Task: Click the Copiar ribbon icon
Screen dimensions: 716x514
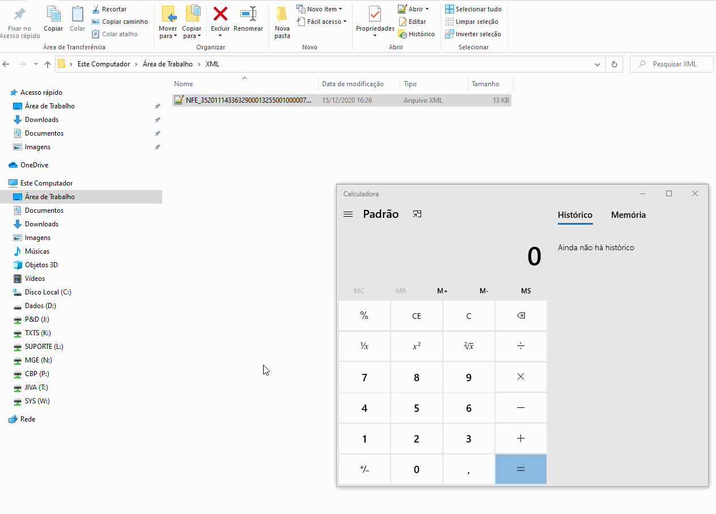Action: coord(54,13)
